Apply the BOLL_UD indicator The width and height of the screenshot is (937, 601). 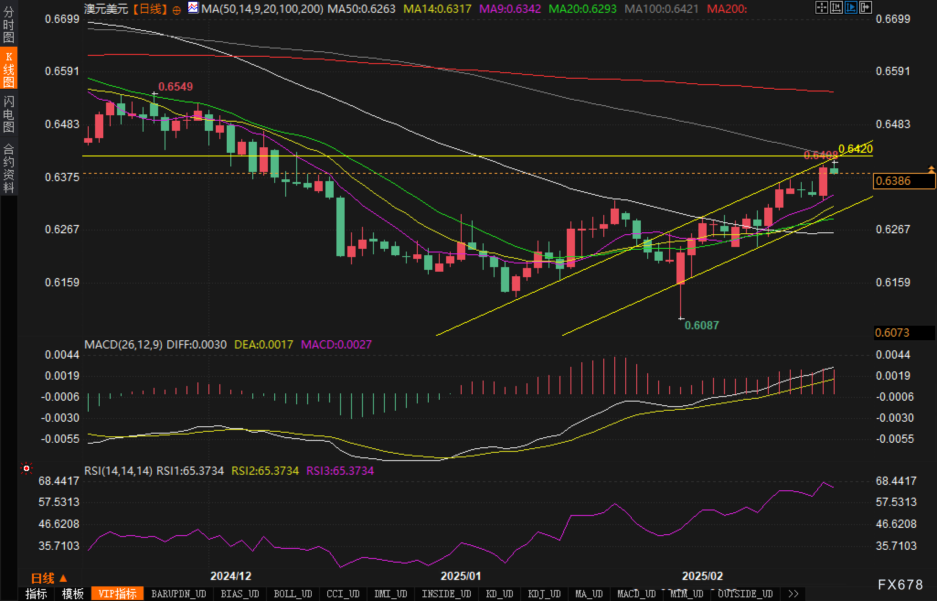pos(293,594)
